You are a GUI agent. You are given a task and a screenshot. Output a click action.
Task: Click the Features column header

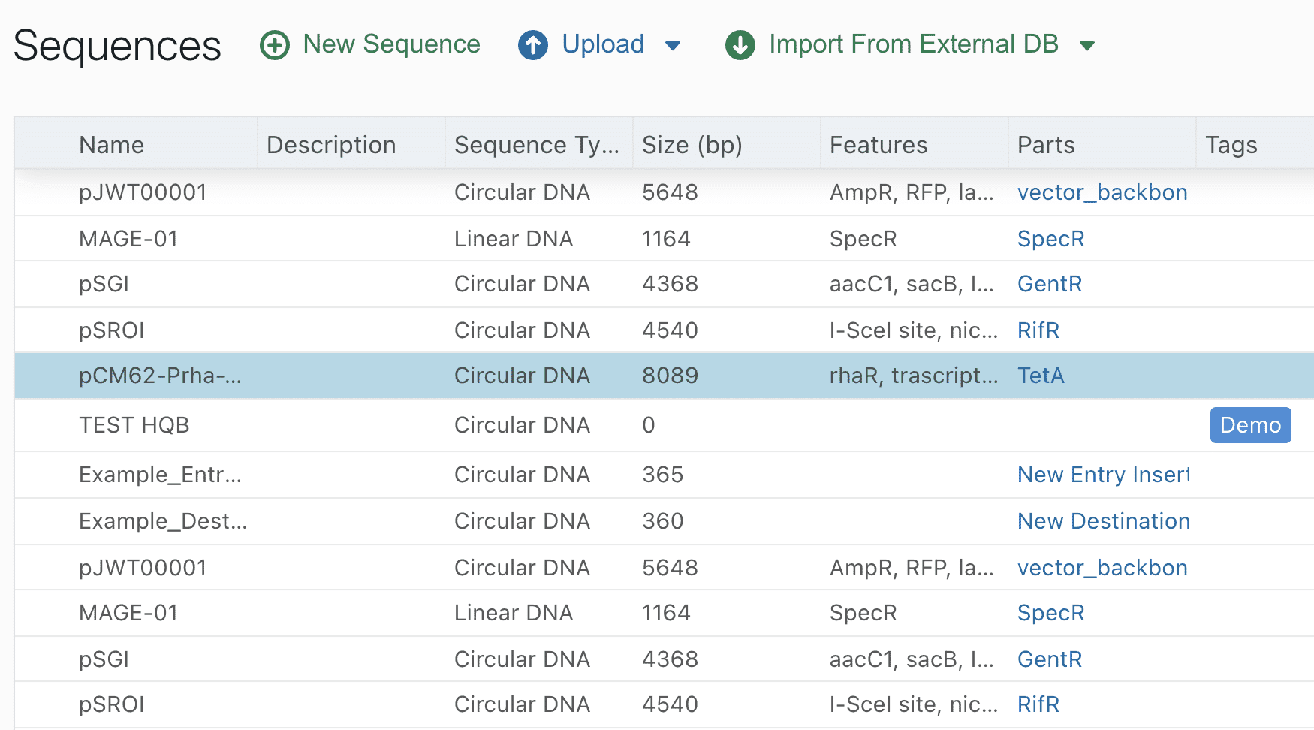(878, 144)
